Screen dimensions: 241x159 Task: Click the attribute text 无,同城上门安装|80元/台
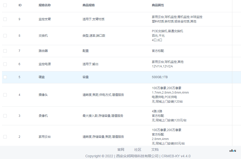[168, 144]
